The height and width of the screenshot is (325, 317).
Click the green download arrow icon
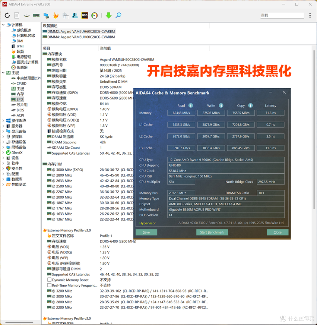point(109,15)
